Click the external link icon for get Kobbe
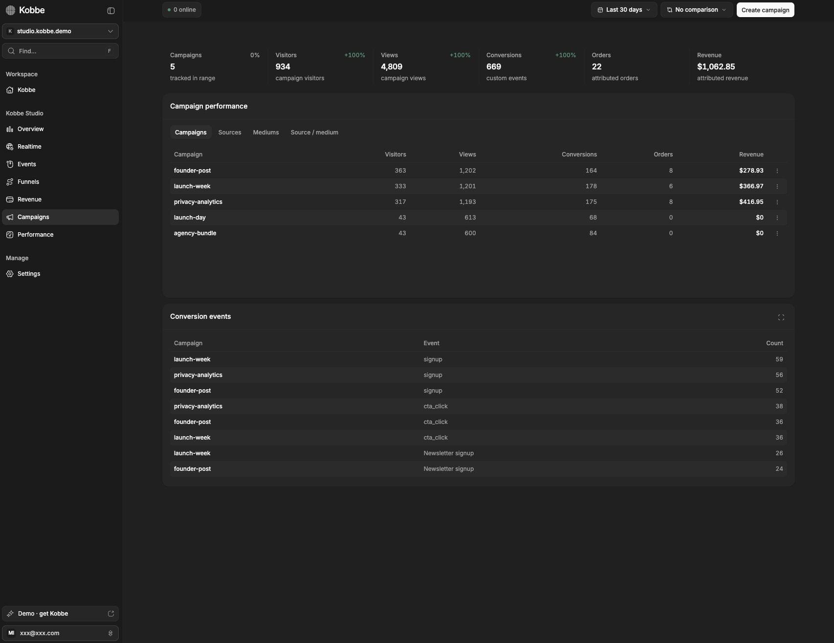Screen dimensions: 834x643 111,614
